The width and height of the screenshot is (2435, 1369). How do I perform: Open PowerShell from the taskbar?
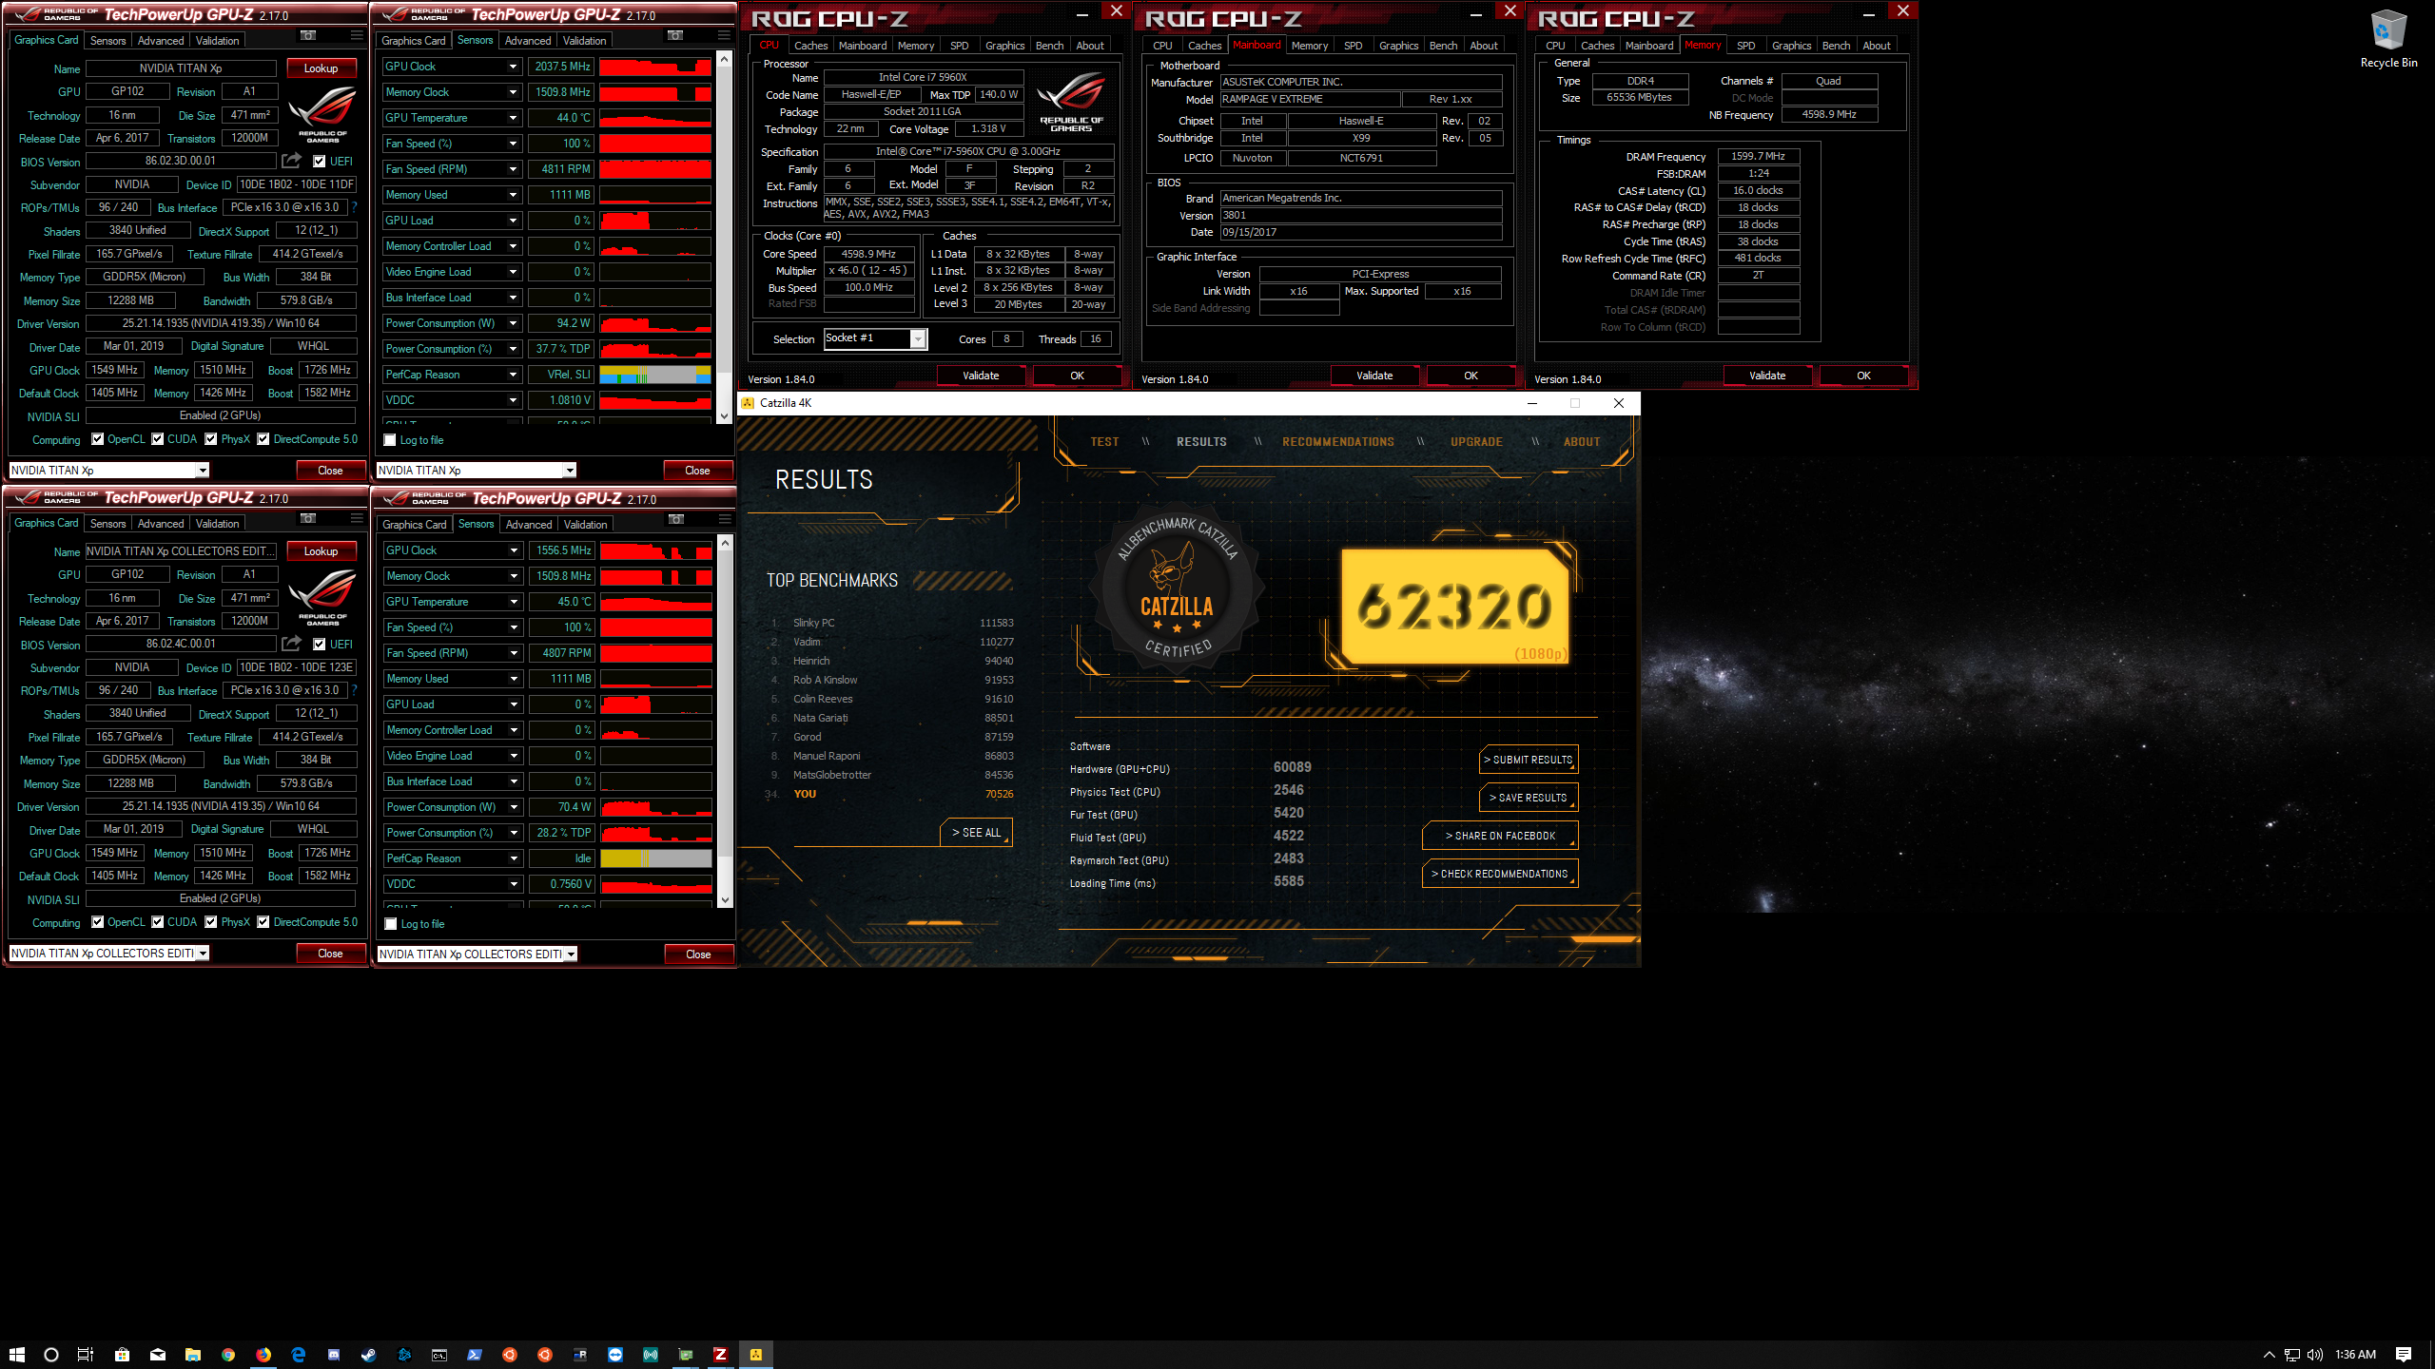tap(475, 1355)
